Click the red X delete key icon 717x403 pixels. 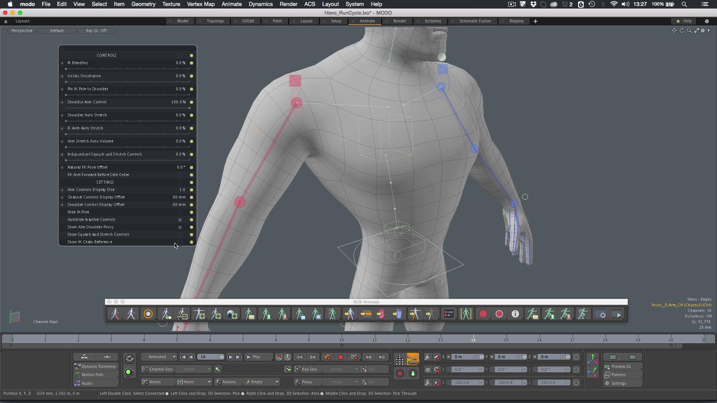pos(400,374)
